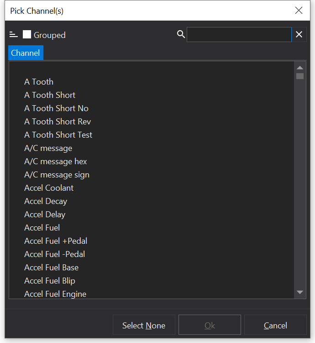
Task: Select the Channel column header tab
Action: click(26, 53)
